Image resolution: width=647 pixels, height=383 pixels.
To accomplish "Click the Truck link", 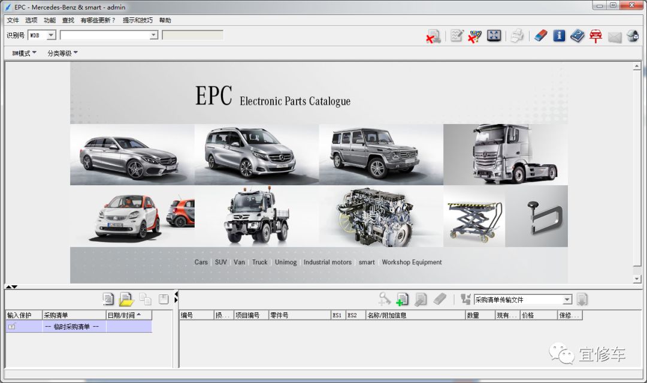I will pyautogui.click(x=259, y=262).
